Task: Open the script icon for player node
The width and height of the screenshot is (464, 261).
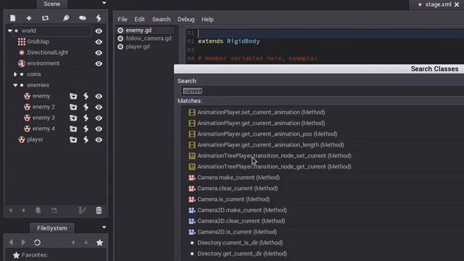Action: [x=86, y=140]
